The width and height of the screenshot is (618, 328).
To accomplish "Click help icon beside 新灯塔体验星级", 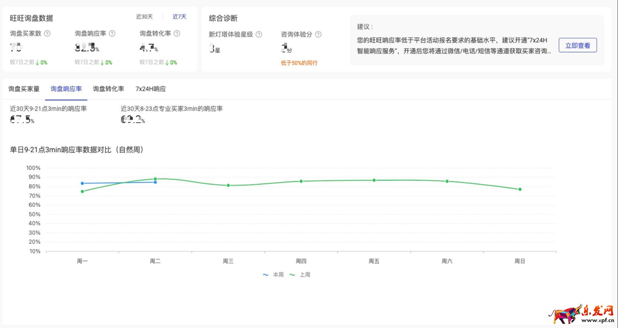I will tap(259, 34).
